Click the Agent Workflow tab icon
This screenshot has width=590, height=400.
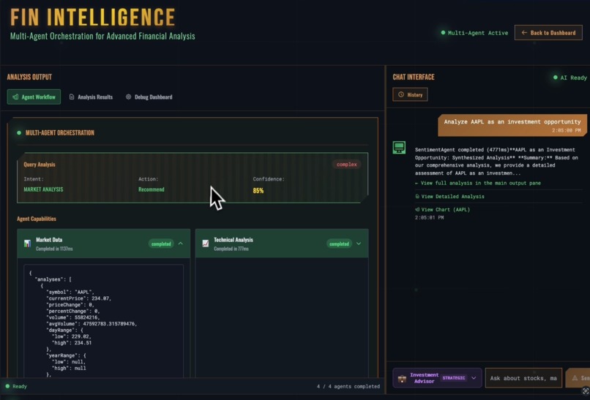coord(15,97)
